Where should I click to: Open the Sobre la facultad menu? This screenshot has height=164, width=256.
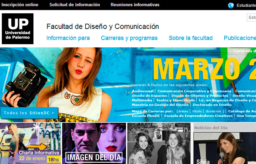point(190,38)
